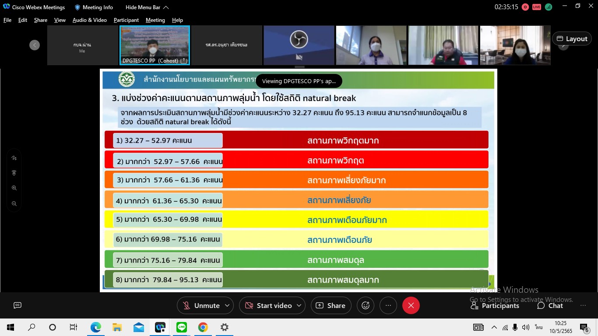Open the Participant menu
Image resolution: width=598 pixels, height=336 pixels.
tap(126, 20)
